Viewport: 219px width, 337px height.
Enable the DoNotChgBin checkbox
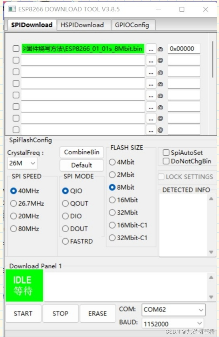tap(166, 161)
